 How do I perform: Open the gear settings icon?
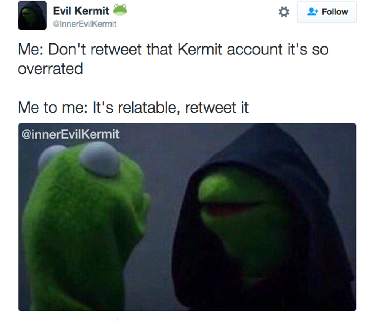(284, 12)
